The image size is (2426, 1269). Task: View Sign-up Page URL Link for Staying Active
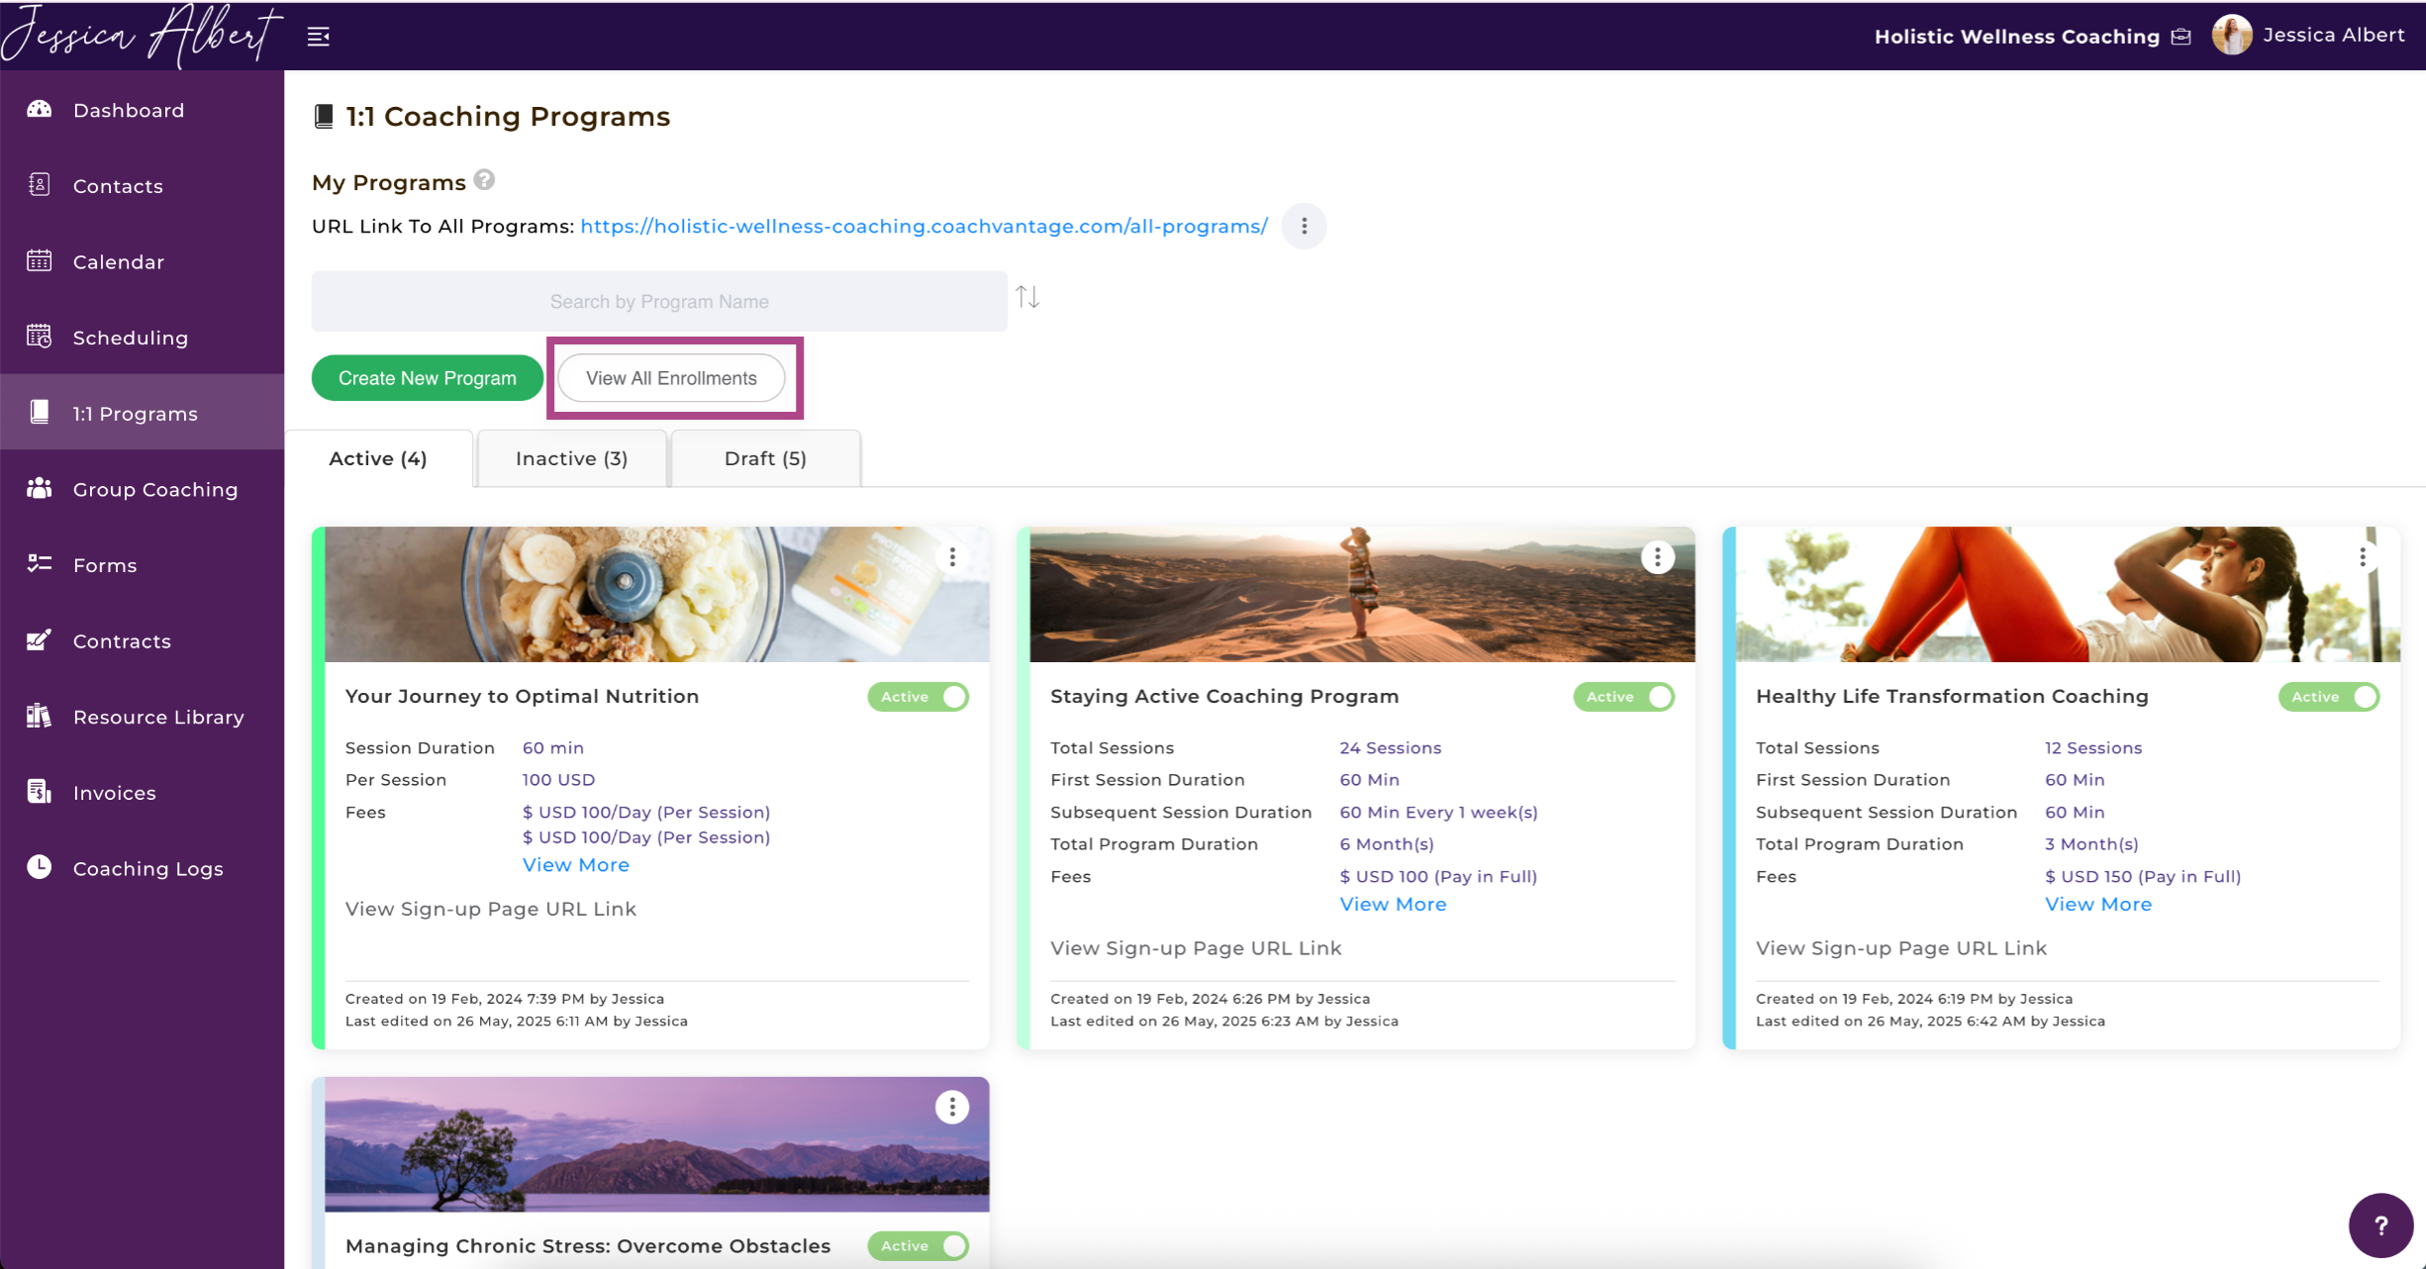tap(1196, 948)
